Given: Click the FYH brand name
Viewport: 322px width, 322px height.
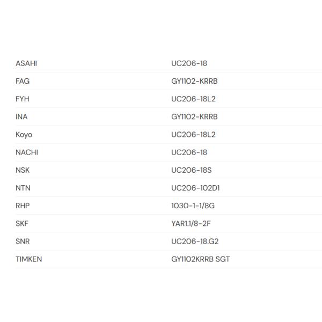Looking at the screenshot, I should [23, 99].
